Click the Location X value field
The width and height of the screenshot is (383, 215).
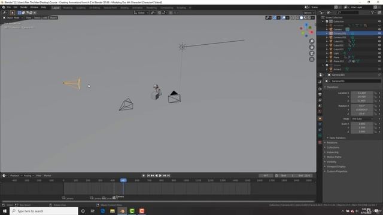tap(361, 93)
